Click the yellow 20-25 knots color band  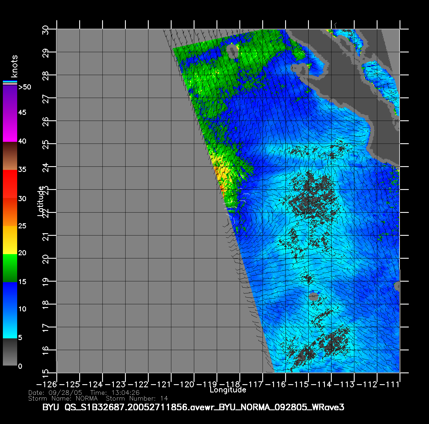pos(10,240)
